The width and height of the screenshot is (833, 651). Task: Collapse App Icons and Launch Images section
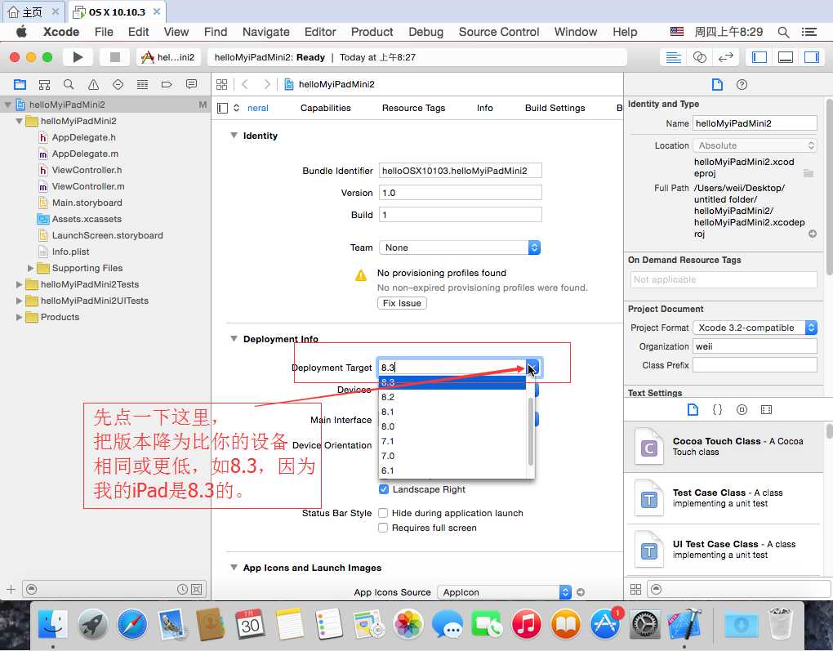tap(234, 568)
